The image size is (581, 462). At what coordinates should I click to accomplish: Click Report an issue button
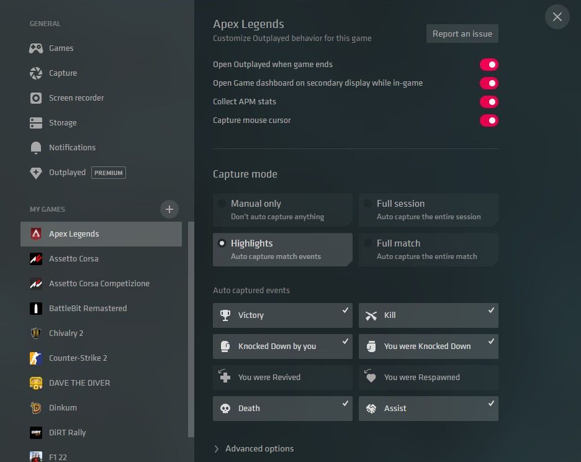(462, 34)
